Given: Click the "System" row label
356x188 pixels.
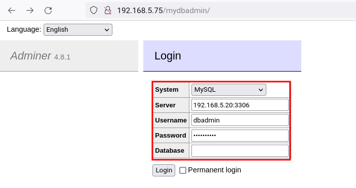Looking at the screenshot, I should point(167,90).
